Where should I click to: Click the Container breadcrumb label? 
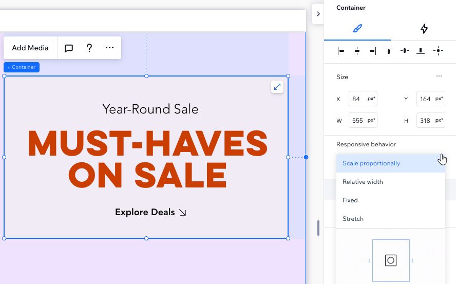(22, 67)
